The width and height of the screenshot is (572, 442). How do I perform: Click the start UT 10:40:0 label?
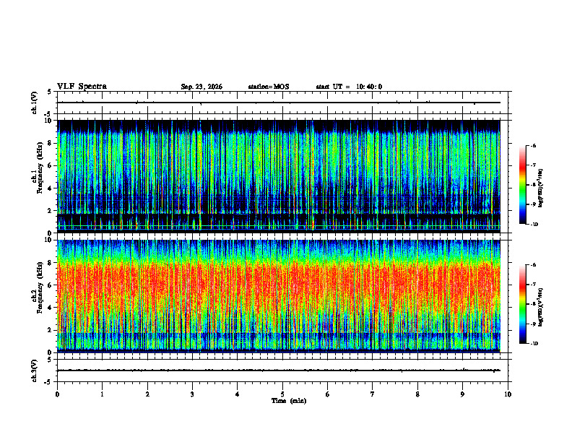pyautogui.click(x=349, y=87)
